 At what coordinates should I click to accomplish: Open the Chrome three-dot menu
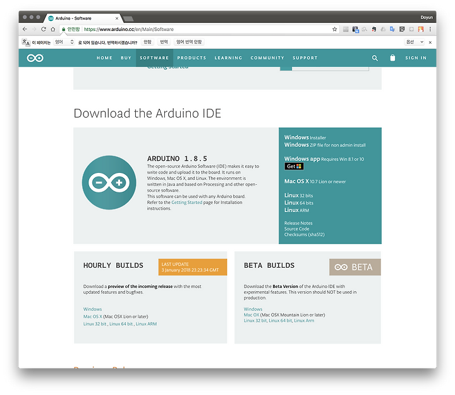pos(430,29)
